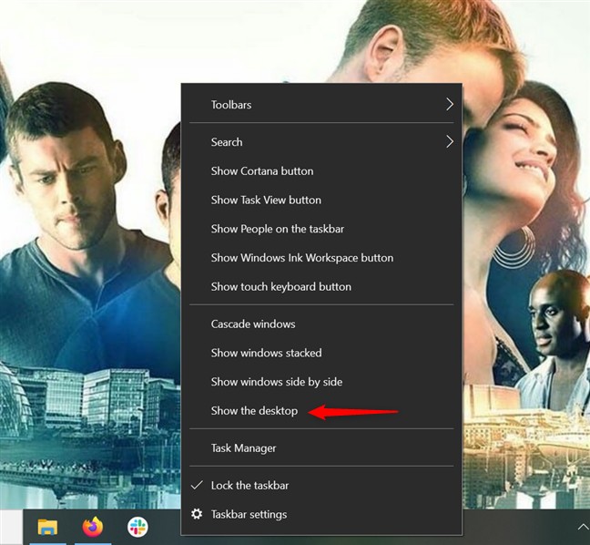Viewport: 590px width, 545px height.
Task: Expand the Toolbars submenu arrow
Action: click(449, 105)
